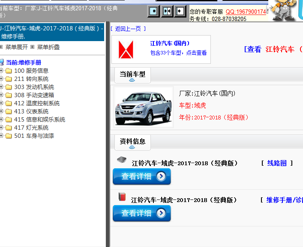The image size is (303, 247).
Task: Click the icon beside 当前:维修手册
Action: [2, 62]
